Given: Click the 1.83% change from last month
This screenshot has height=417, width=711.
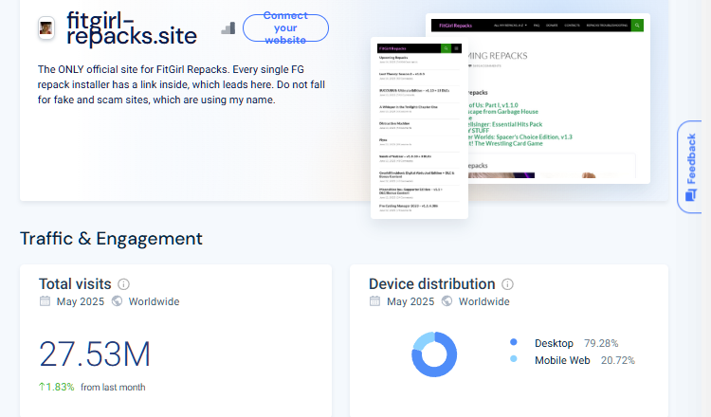Looking at the screenshot, I should (x=56, y=387).
